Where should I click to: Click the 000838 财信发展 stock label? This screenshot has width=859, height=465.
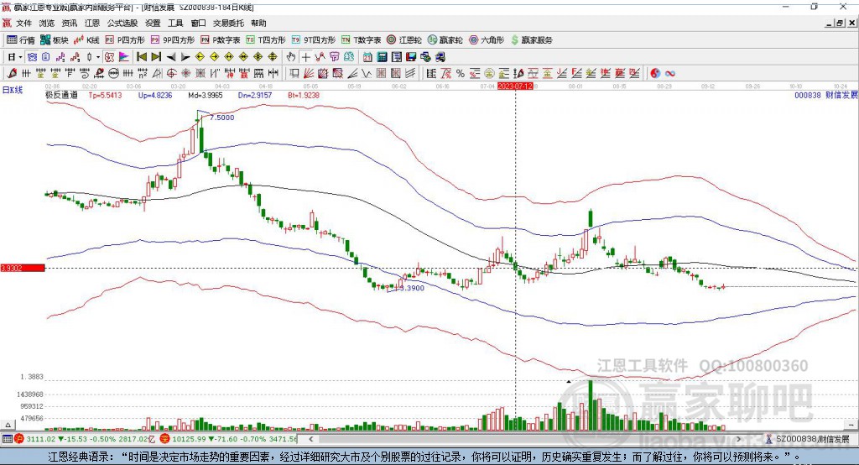pyautogui.click(x=825, y=95)
